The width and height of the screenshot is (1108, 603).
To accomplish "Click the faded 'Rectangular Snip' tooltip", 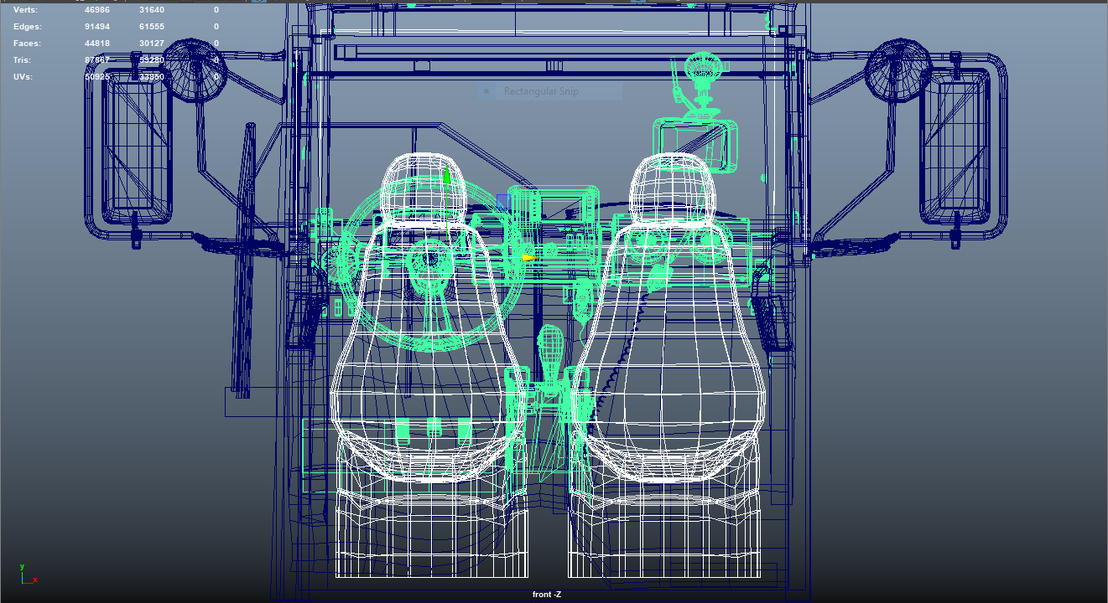I will point(549,91).
